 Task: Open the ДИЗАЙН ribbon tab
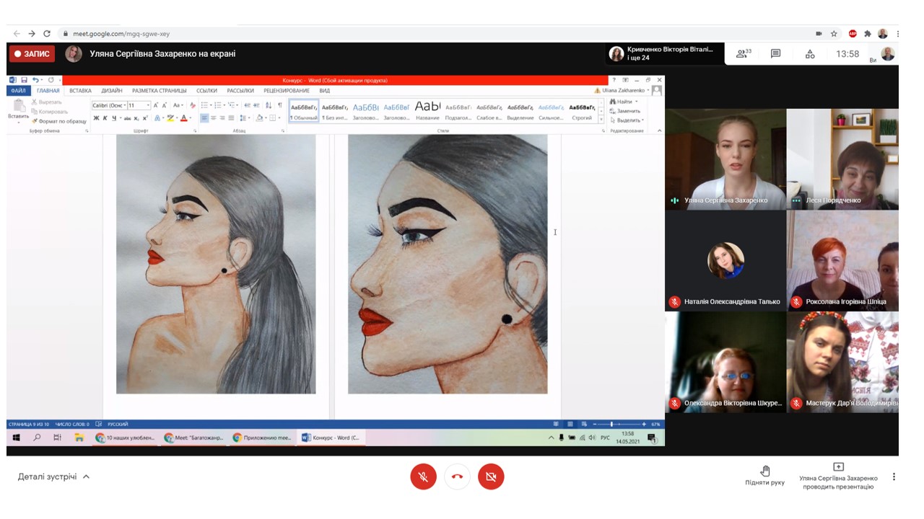point(111,91)
